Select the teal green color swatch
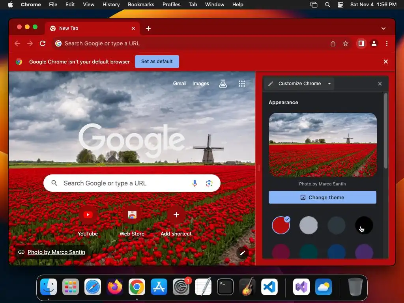This screenshot has width=404, height=303. 309,252
